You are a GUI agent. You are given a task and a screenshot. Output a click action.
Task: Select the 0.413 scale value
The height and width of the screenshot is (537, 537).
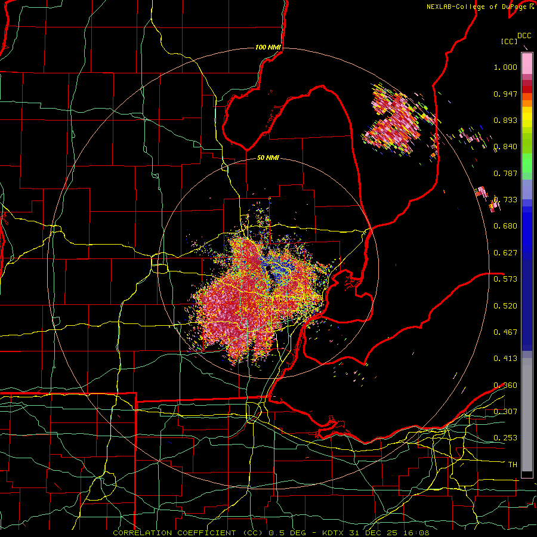505,359
